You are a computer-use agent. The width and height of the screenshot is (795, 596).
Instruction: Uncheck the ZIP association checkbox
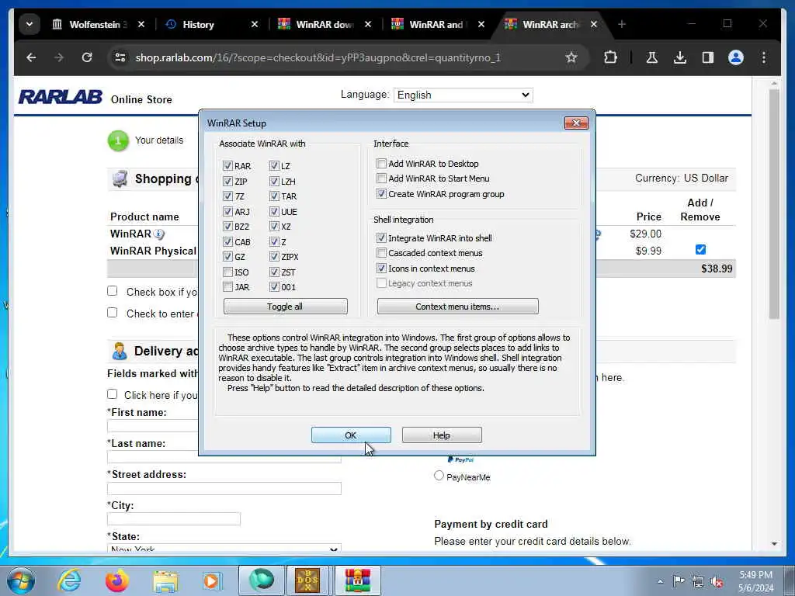227,181
